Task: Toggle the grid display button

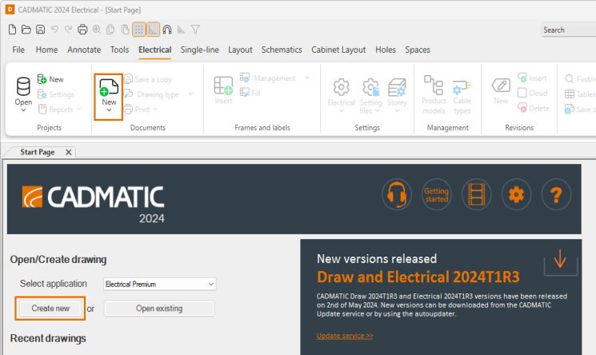Action: point(138,30)
